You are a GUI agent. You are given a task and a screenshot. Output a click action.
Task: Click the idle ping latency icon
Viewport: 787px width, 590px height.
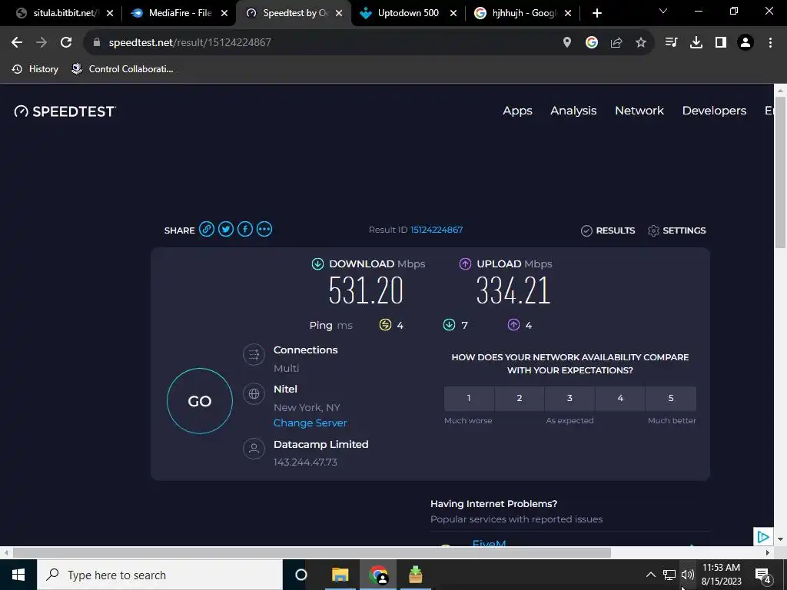click(x=385, y=325)
